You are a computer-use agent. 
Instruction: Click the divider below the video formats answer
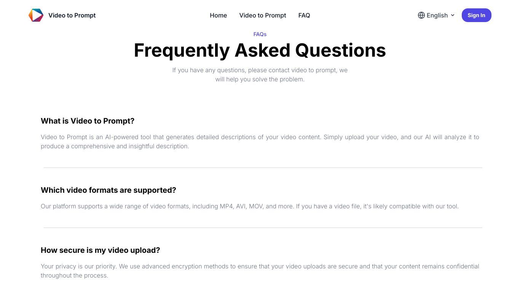[x=263, y=228]
